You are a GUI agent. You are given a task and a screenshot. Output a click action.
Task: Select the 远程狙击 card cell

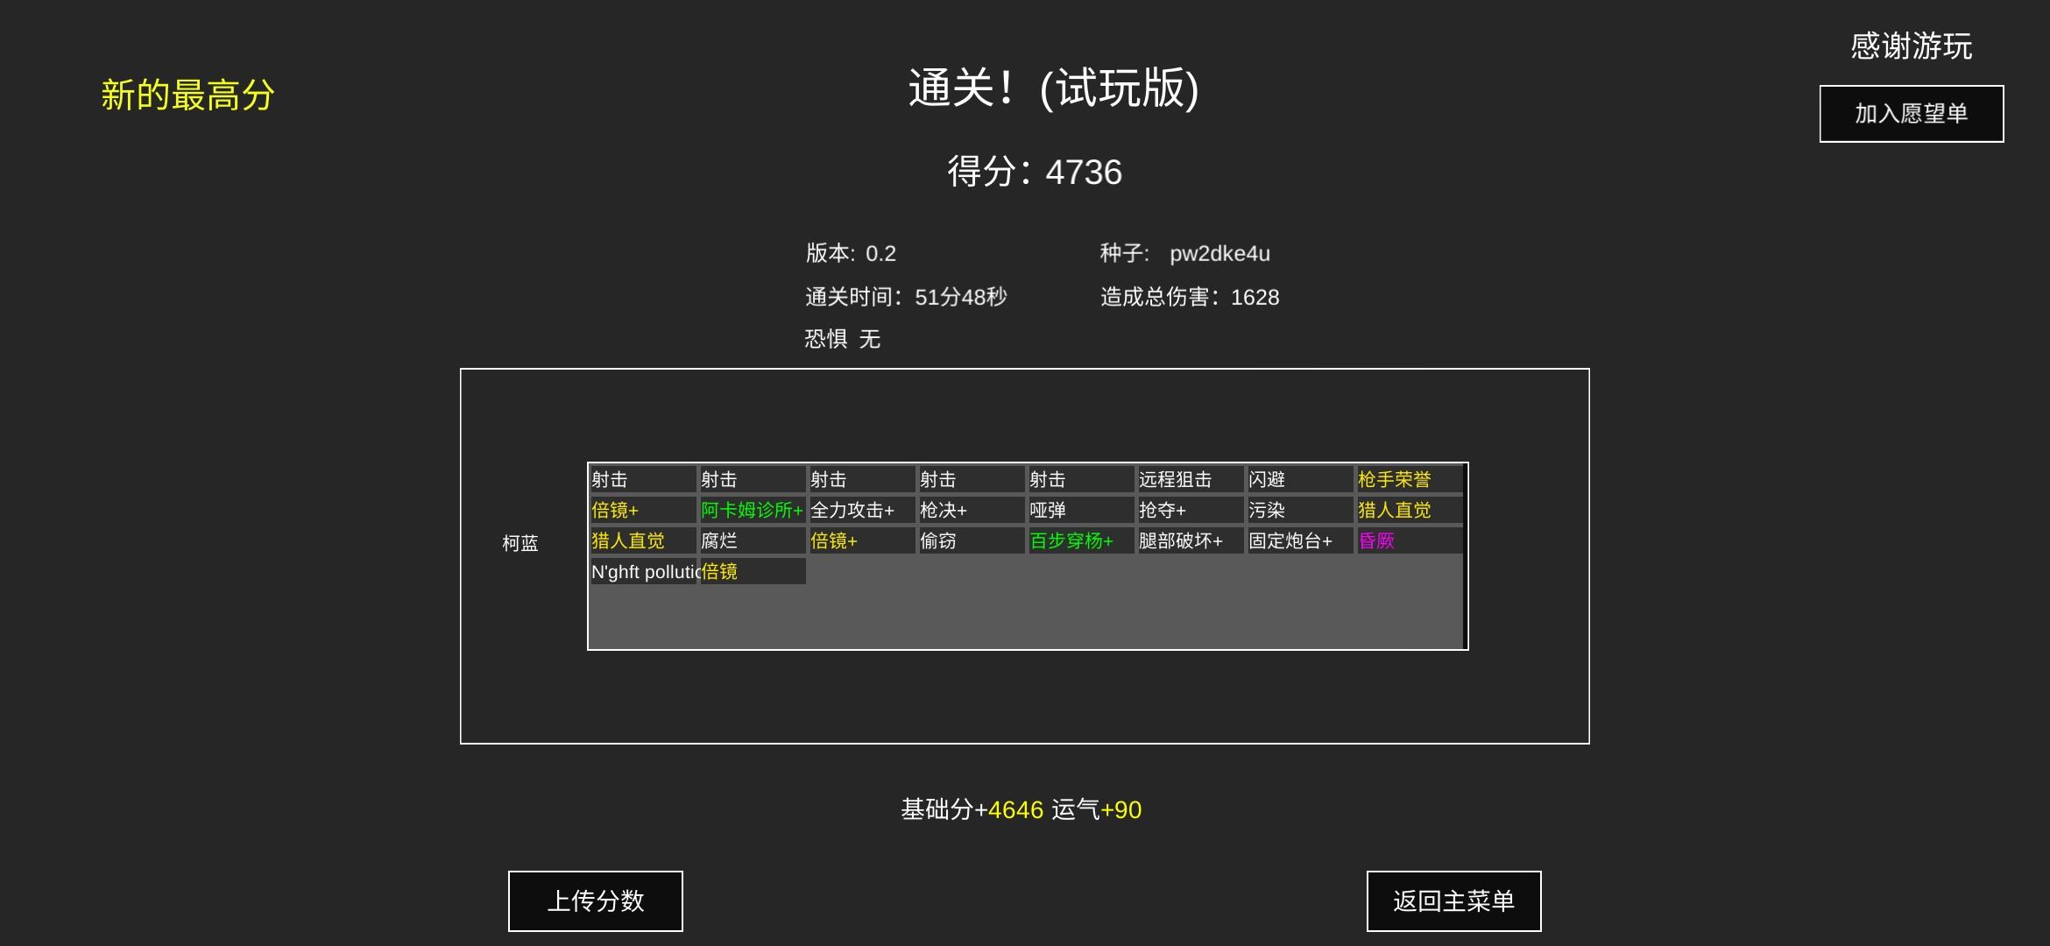click(1188, 479)
